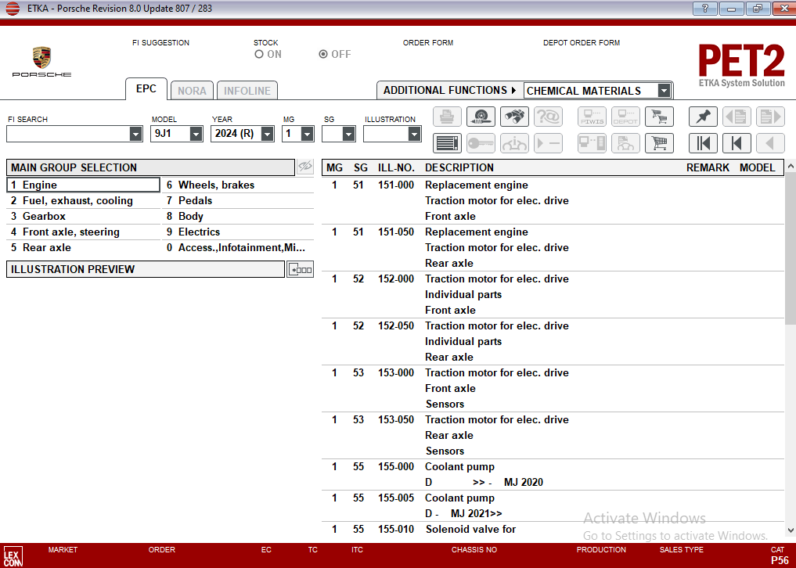The width and height of the screenshot is (796, 568).
Task: Select the 153-050 Traction motor row
Action: tap(553, 435)
